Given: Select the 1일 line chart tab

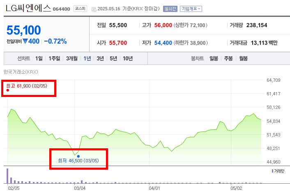Looking at the screenshot, I should click(x=39, y=58).
